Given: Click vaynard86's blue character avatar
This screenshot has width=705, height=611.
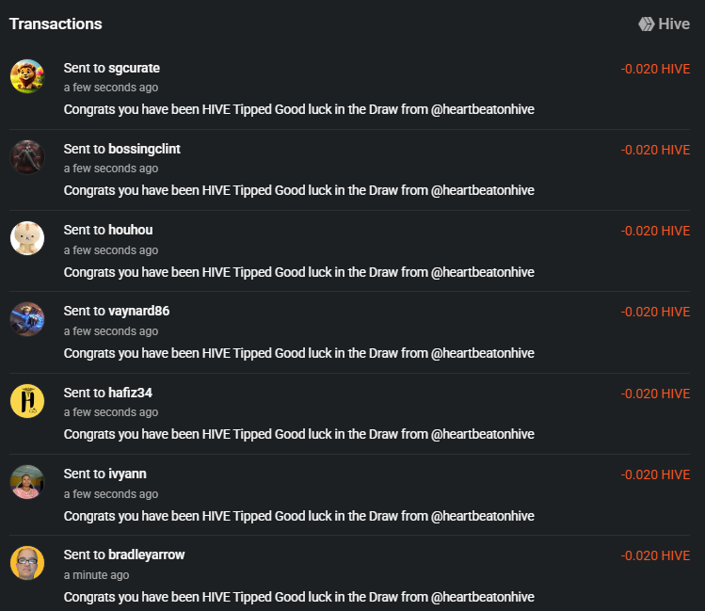Looking at the screenshot, I should 27,319.
